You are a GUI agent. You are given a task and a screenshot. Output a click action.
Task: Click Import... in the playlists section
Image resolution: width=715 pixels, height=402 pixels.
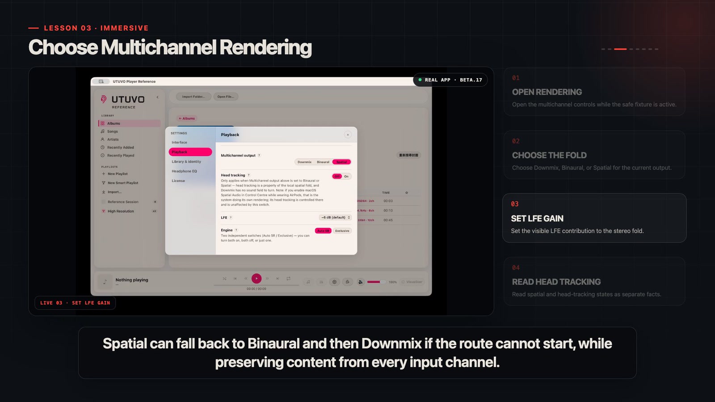[130, 192]
